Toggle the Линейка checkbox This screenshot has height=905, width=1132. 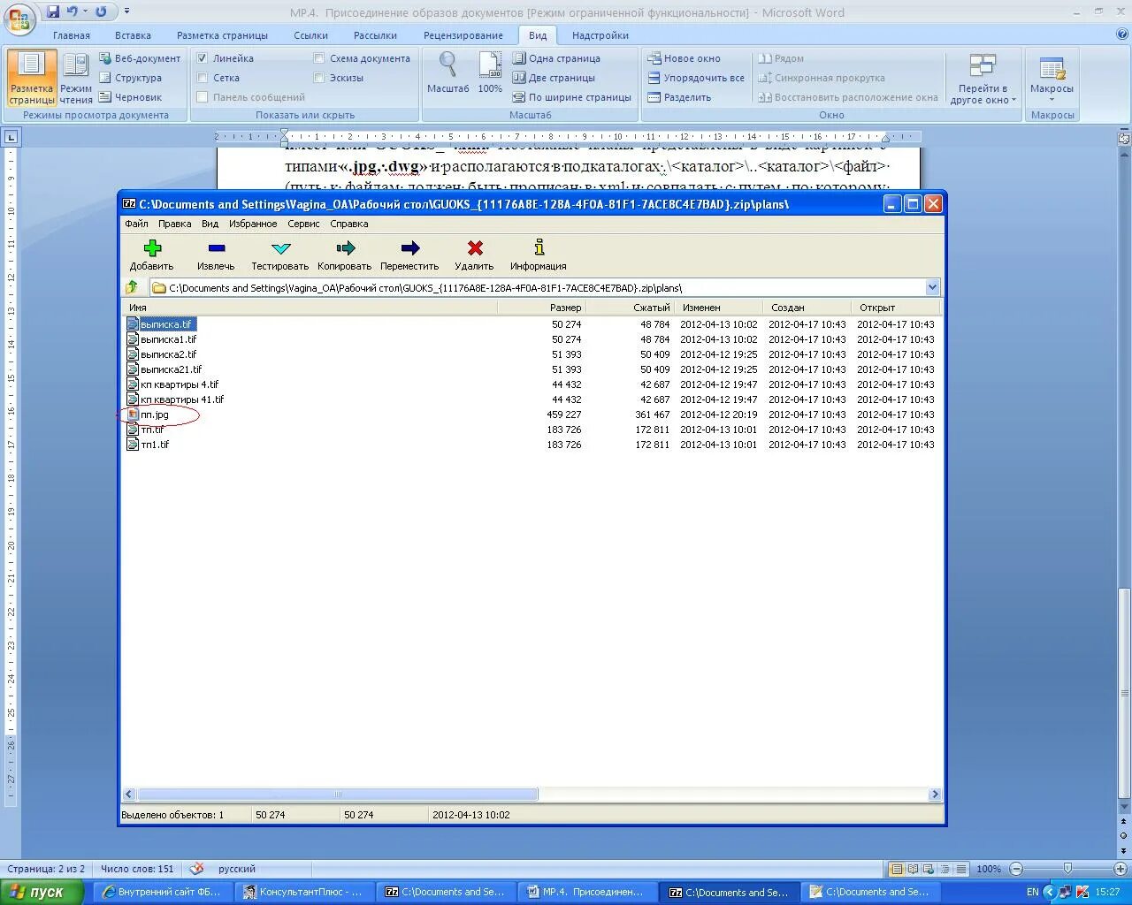click(203, 58)
